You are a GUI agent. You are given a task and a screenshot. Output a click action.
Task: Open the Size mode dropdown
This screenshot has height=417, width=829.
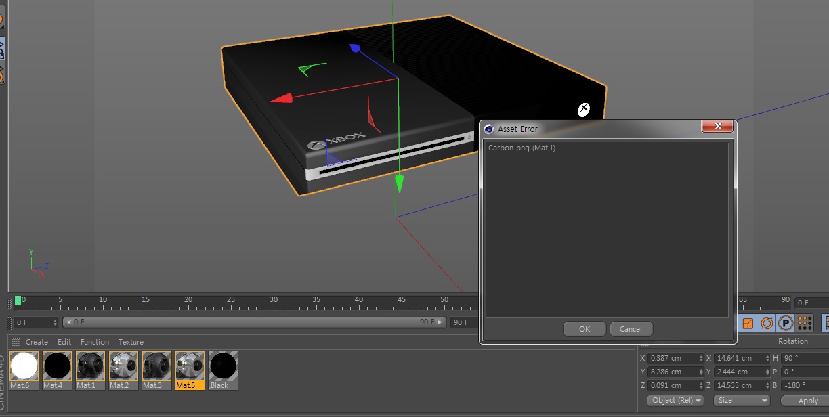tap(742, 400)
